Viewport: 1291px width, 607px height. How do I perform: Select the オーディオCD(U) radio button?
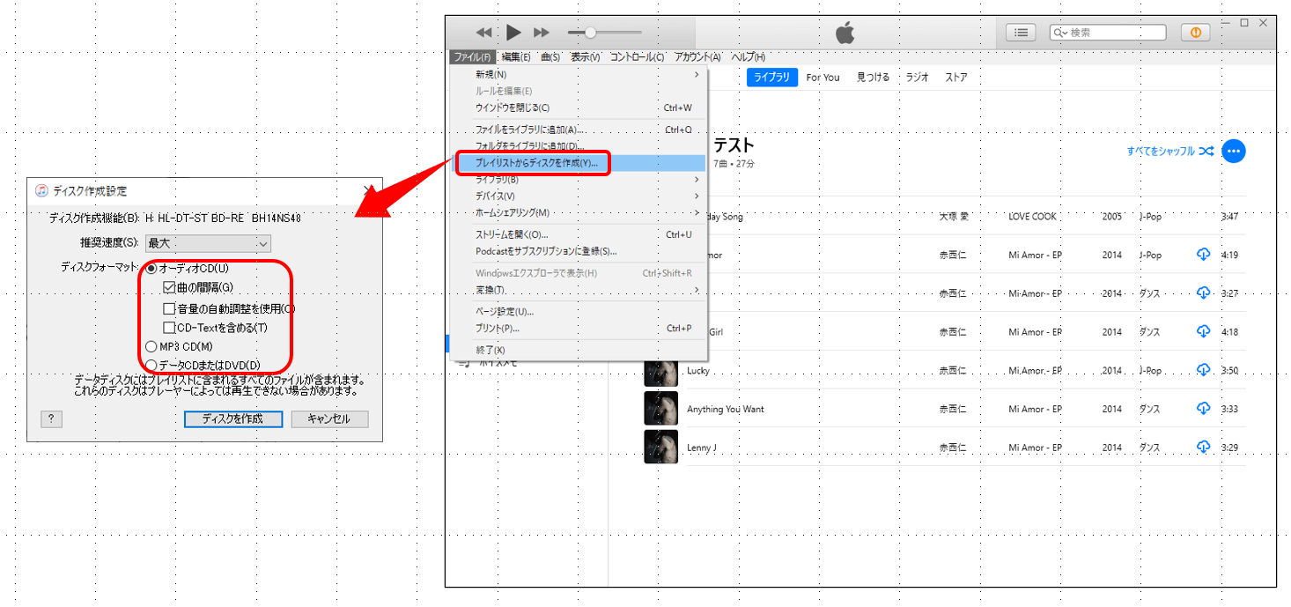152,268
